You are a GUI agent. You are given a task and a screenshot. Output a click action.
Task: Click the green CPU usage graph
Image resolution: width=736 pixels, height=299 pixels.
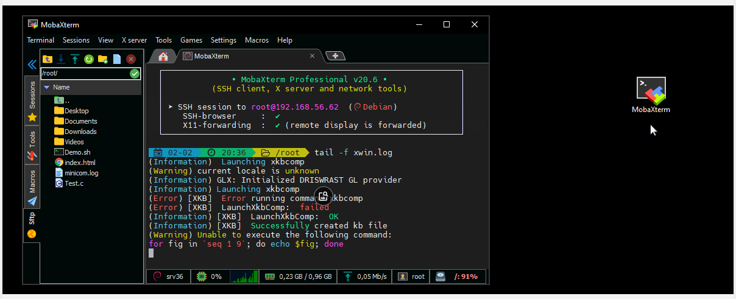244,276
